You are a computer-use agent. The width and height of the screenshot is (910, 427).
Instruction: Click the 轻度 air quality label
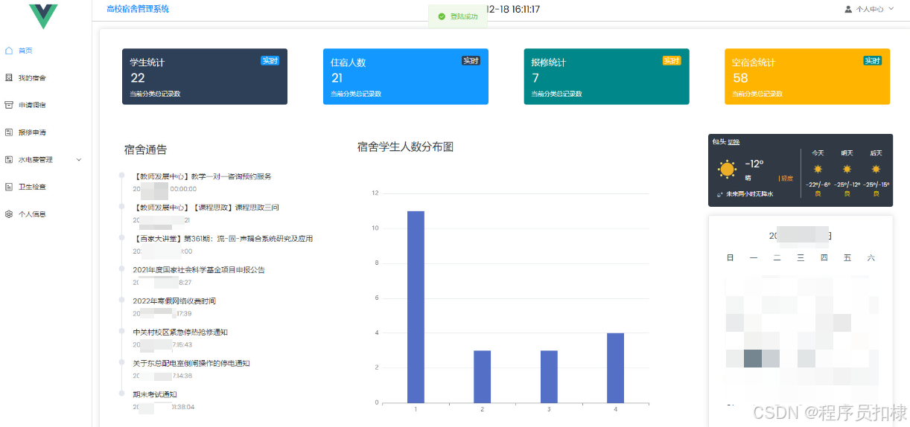click(787, 179)
